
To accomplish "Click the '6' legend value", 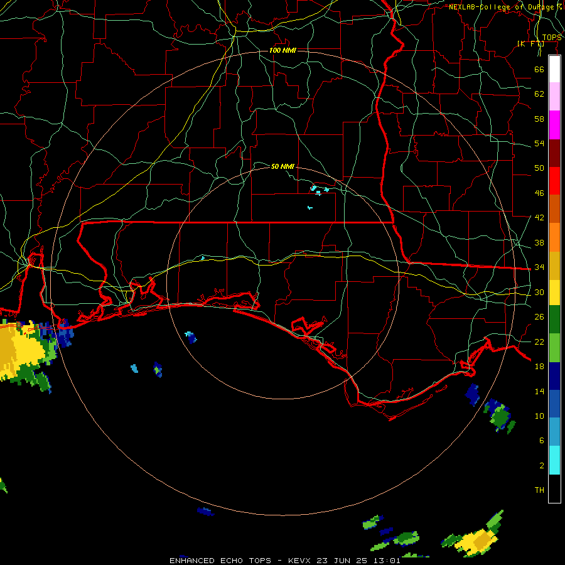I will click(x=542, y=440).
